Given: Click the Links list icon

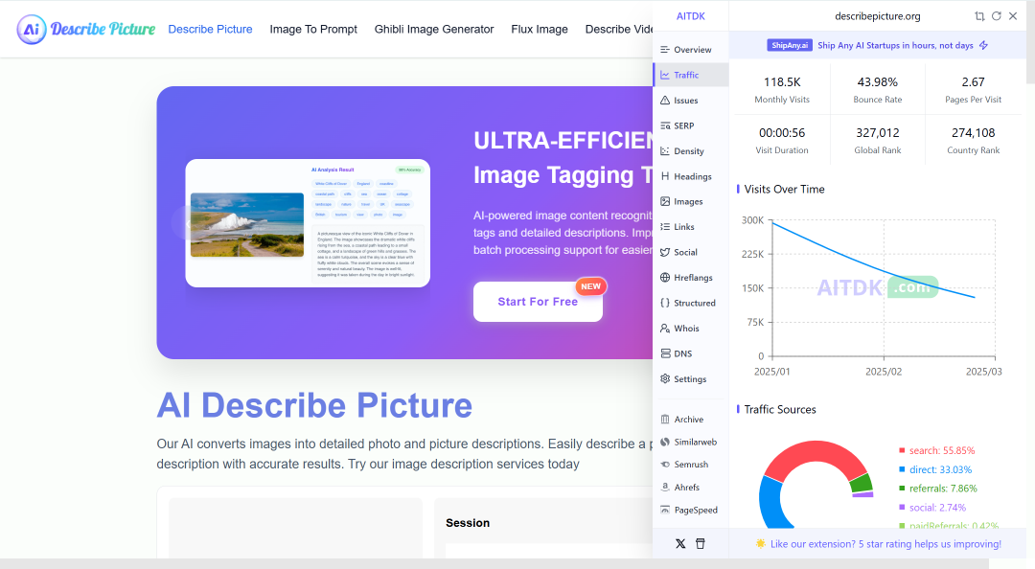Looking at the screenshot, I should click(x=665, y=226).
